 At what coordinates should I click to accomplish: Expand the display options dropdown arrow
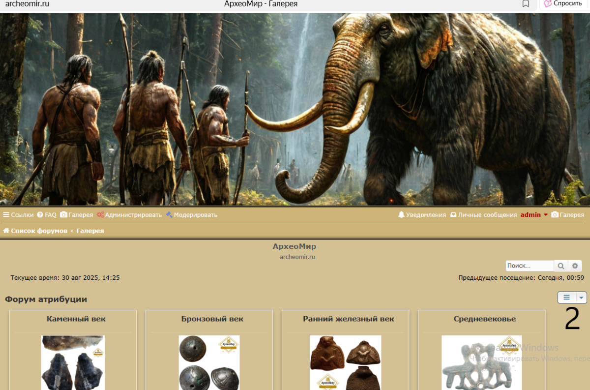tap(582, 298)
